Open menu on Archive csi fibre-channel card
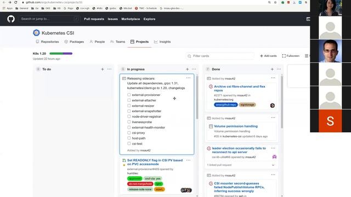The height and width of the screenshot is (197, 351). point(273,78)
